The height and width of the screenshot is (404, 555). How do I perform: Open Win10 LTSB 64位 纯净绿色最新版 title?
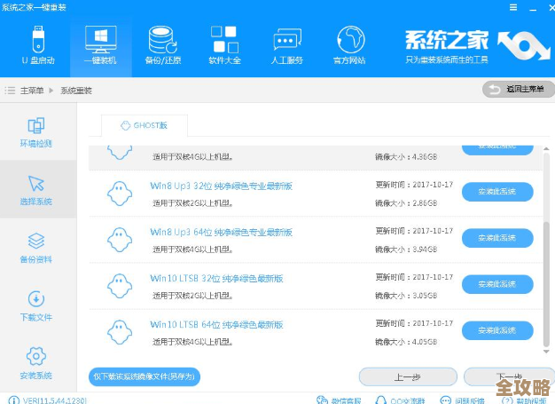point(216,325)
